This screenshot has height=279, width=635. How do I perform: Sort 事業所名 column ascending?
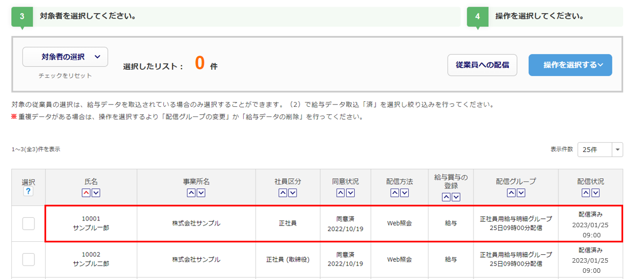click(191, 193)
